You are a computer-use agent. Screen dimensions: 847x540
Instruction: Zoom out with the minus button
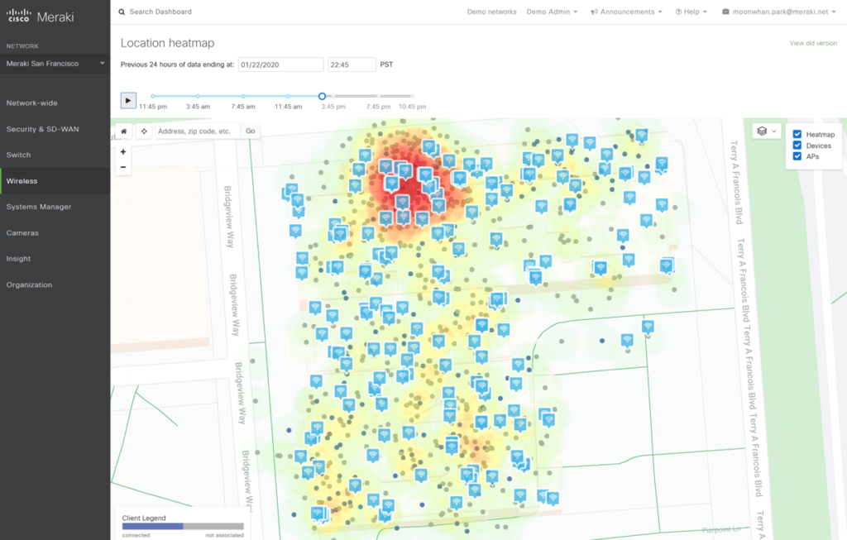(123, 167)
